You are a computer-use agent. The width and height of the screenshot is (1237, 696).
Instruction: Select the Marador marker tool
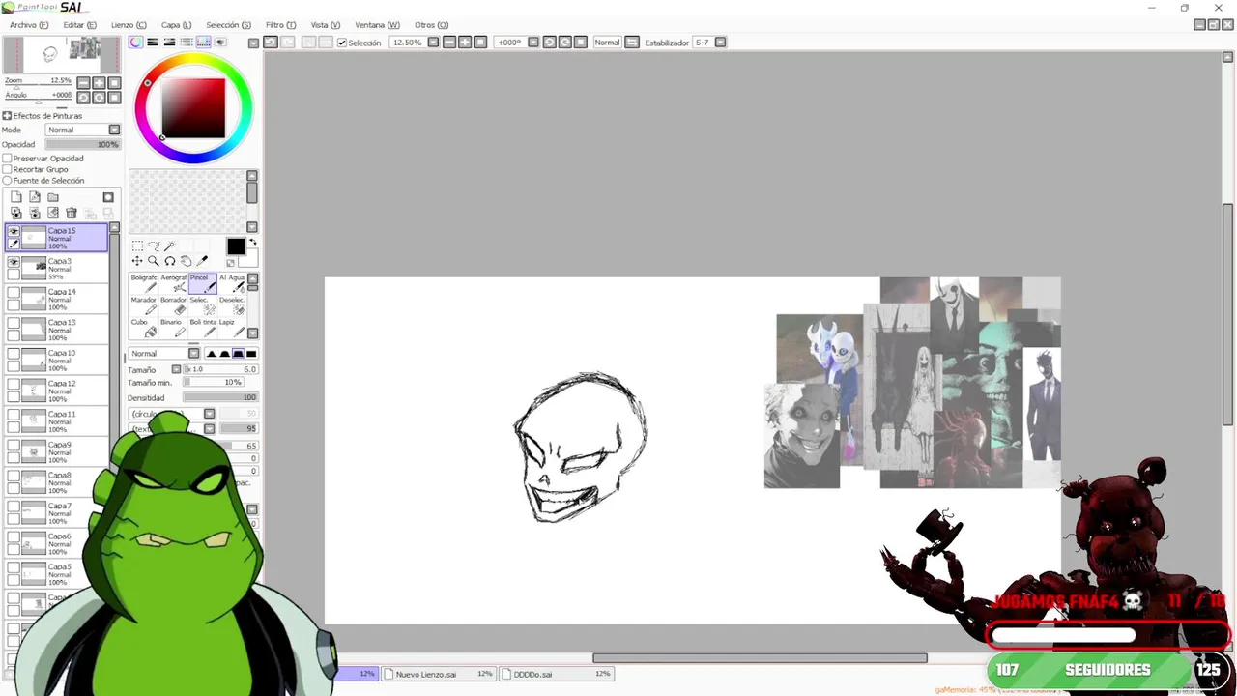click(x=144, y=305)
